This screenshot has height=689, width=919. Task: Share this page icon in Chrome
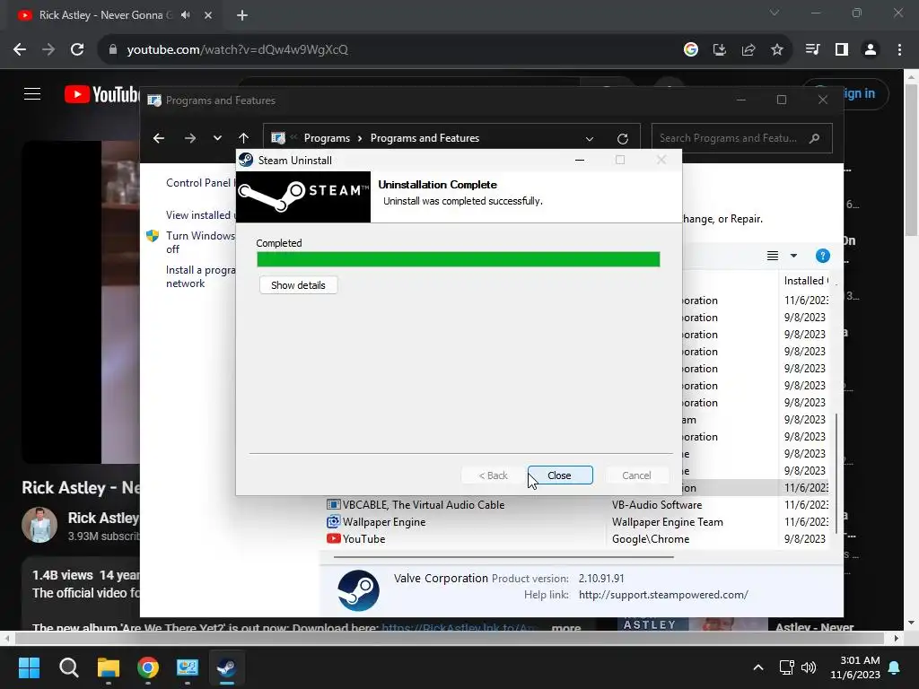[748, 50]
